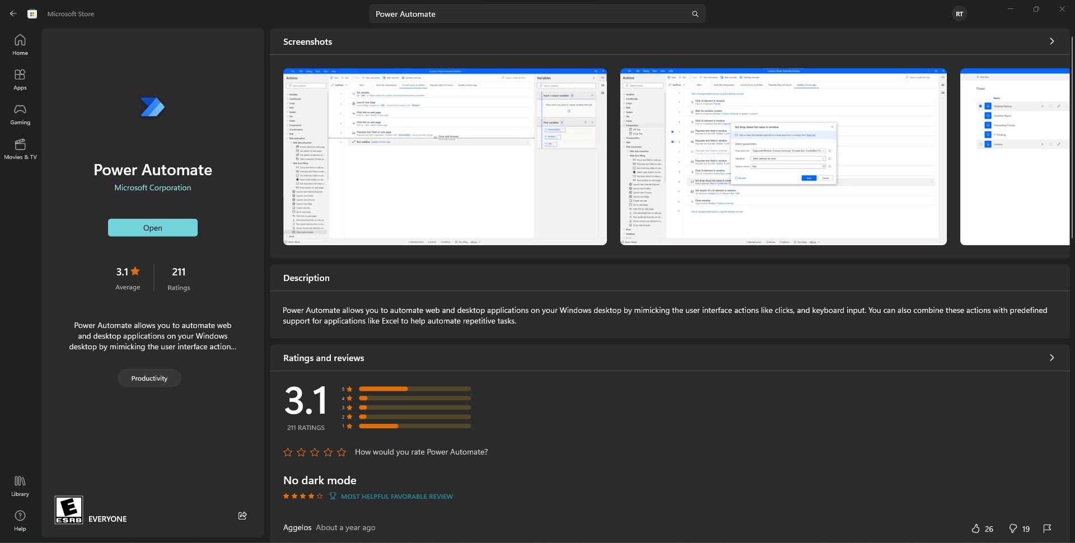Rate Power Automate four stars
This screenshot has height=543, width=1075.
tap(328, 452)
